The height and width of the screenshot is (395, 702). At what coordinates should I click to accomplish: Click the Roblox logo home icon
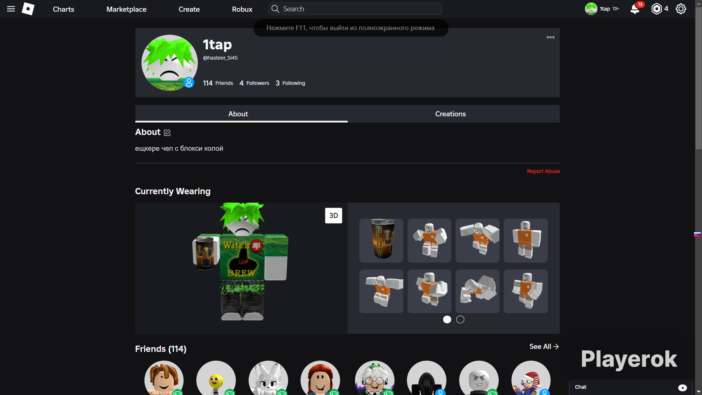click(28, 9)
